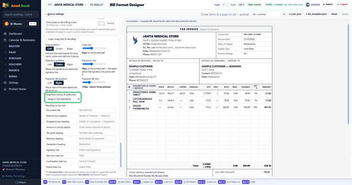Expand the PURCHASE sidebar group
Image resolution: width=352 pixels, height=185 pixels.
(15, 58)
